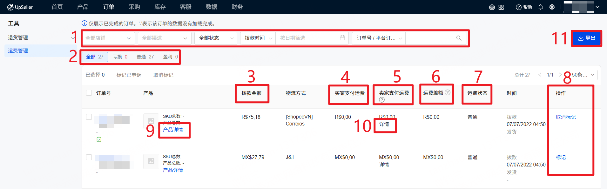
Task: Click help icon under 卖家支付运费 header
Action: pyautogui.click(x=382, y=100)
